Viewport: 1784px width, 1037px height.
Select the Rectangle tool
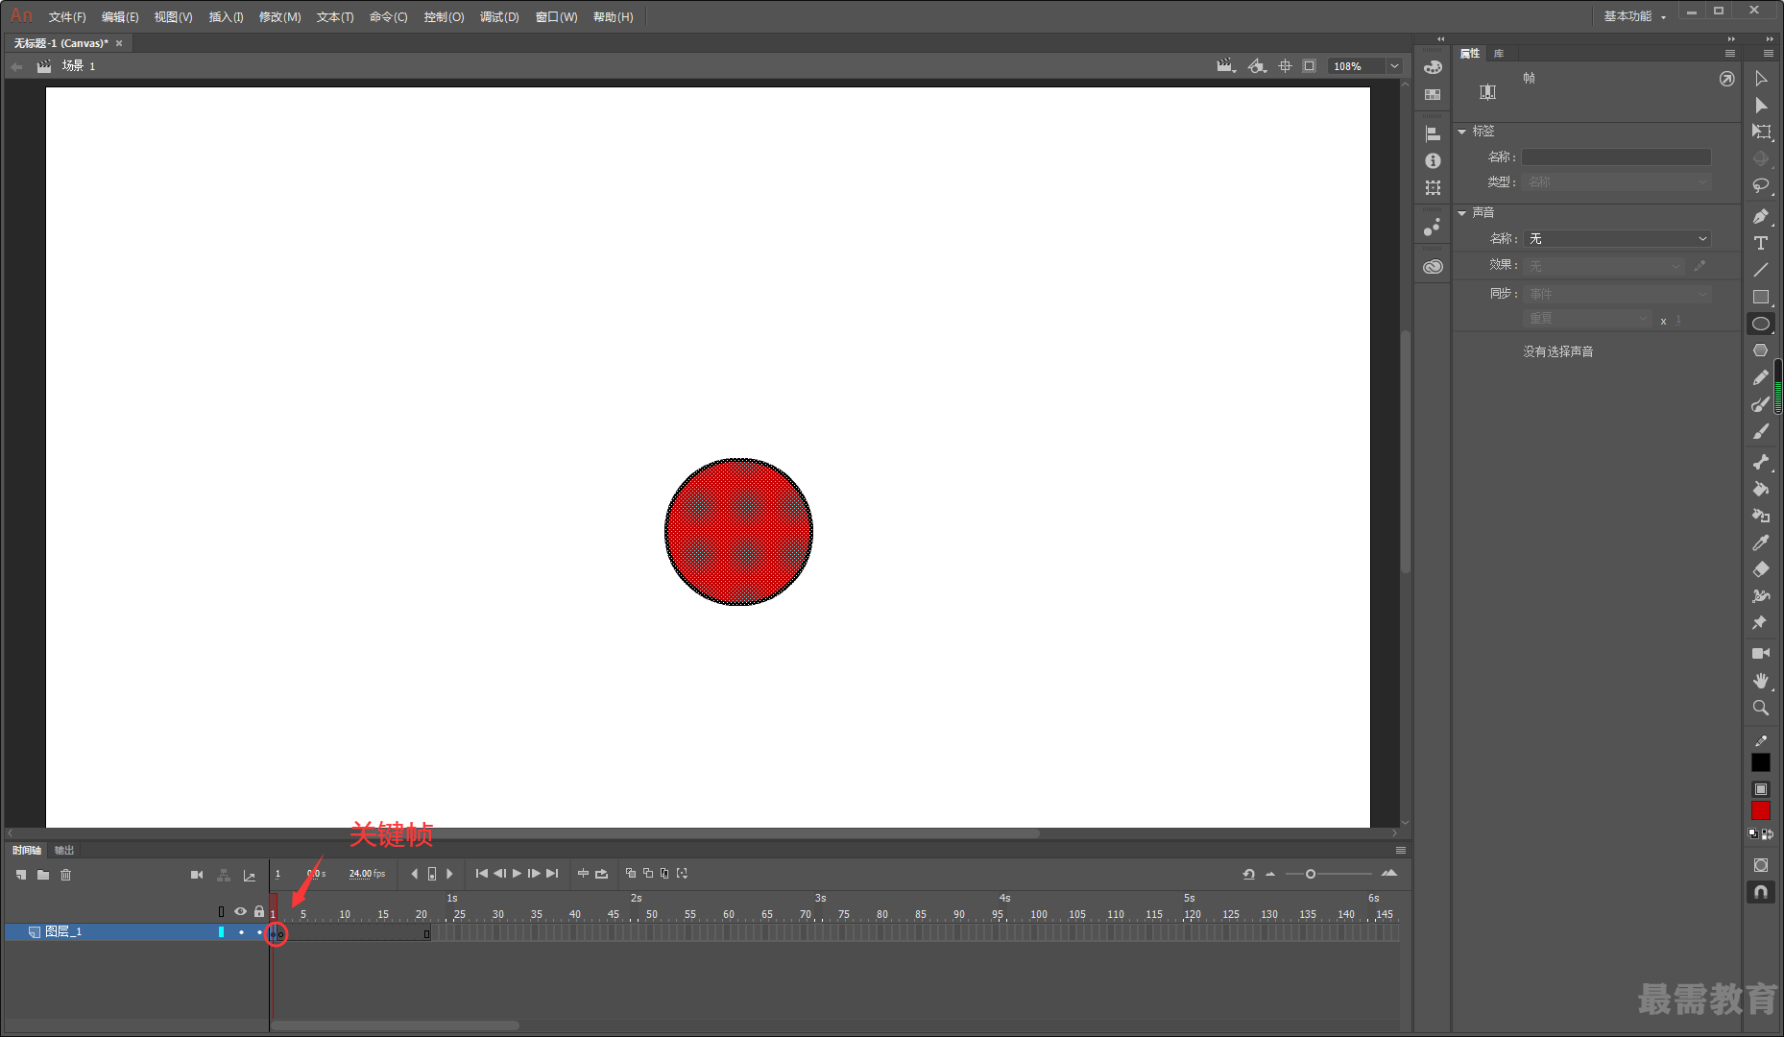click(1761, 297)
